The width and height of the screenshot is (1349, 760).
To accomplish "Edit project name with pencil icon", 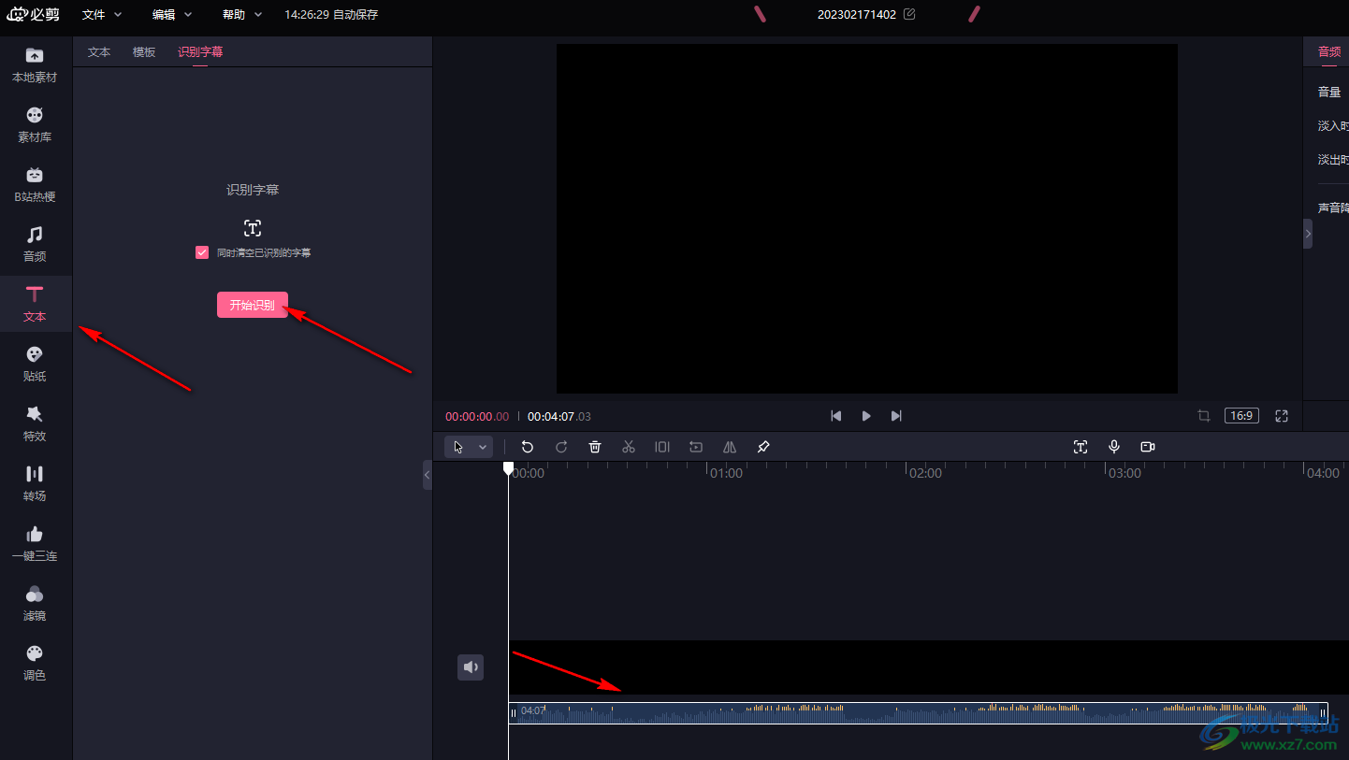I will coord(909,14).
